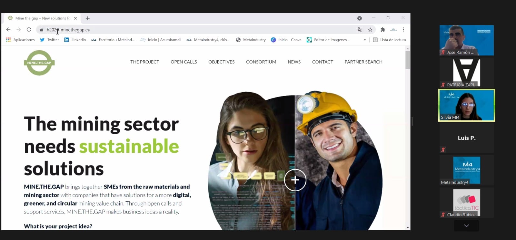Click the page's vertical scrollbar thumb
Viewport: 516px width, 240px height.
[408, 60]
